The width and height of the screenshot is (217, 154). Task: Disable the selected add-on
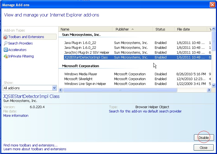[x=204, y=138]
